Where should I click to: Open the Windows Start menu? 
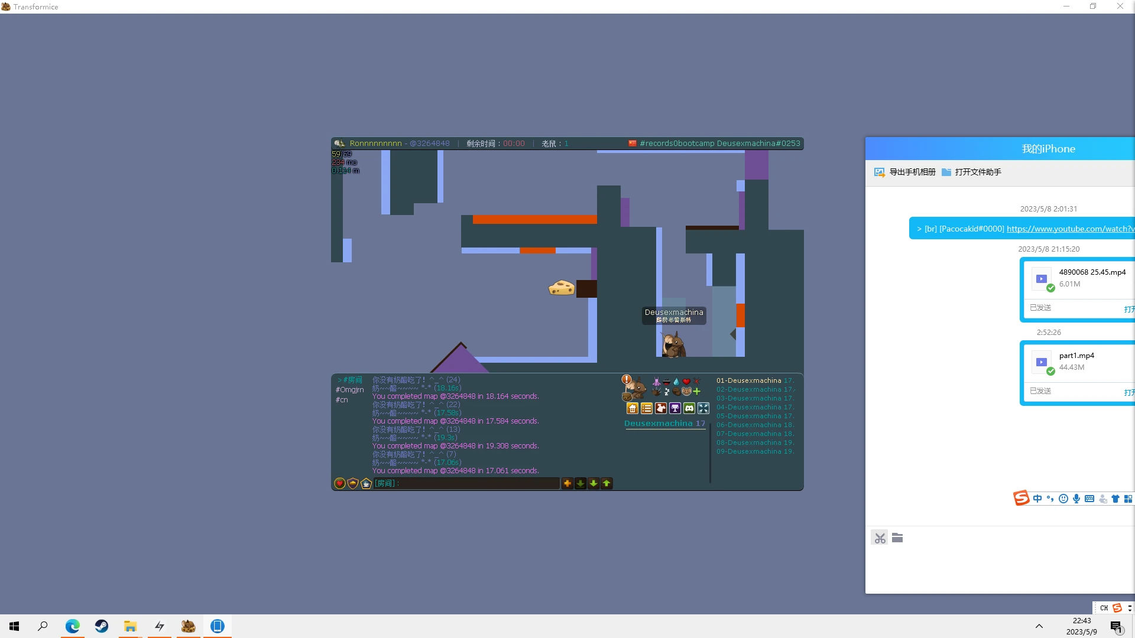pyautogui.click(x=14, y=626)
